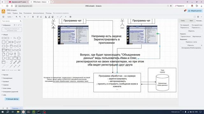The height and width of the screenshot is (114, 204).
Task: Open the fill color bucket tool
Action: pos(46,17)
